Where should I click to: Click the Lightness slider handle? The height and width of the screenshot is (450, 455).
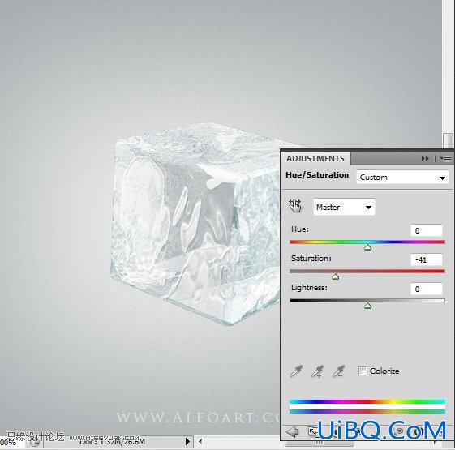367,306
